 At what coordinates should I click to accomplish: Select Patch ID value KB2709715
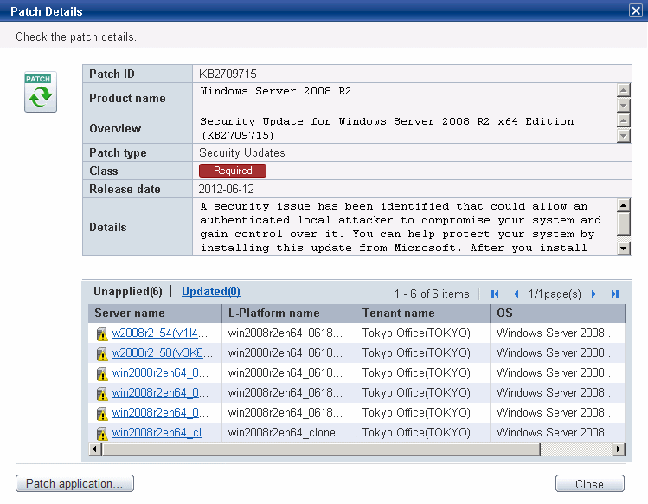point(228,74)
